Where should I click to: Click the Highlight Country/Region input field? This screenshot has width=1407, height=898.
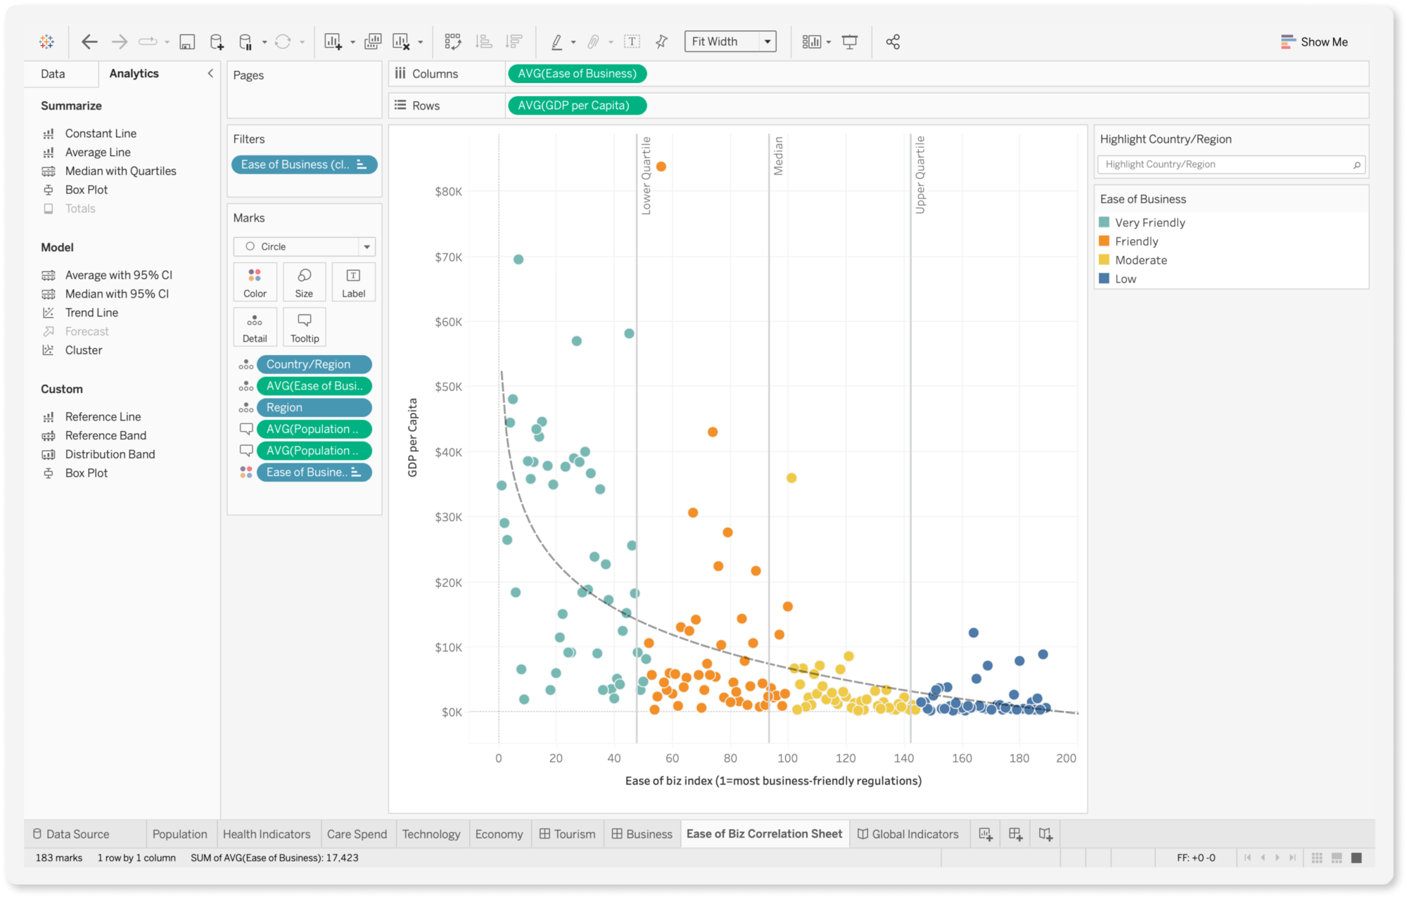tap(1228, 164)
